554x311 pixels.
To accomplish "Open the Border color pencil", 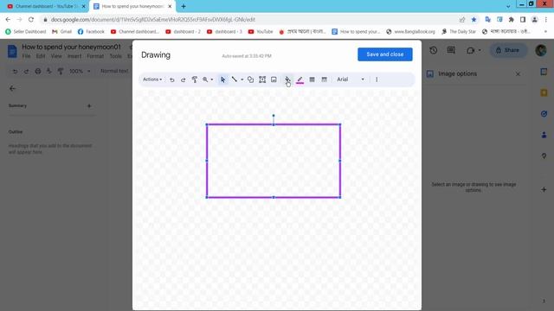I will pos(300,80).
